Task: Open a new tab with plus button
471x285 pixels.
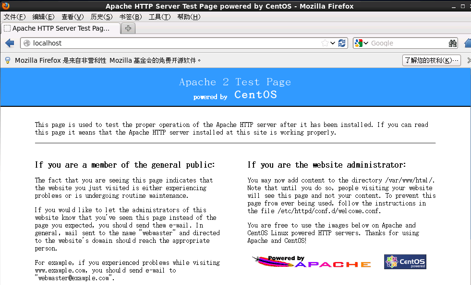Action: (128, 28)
